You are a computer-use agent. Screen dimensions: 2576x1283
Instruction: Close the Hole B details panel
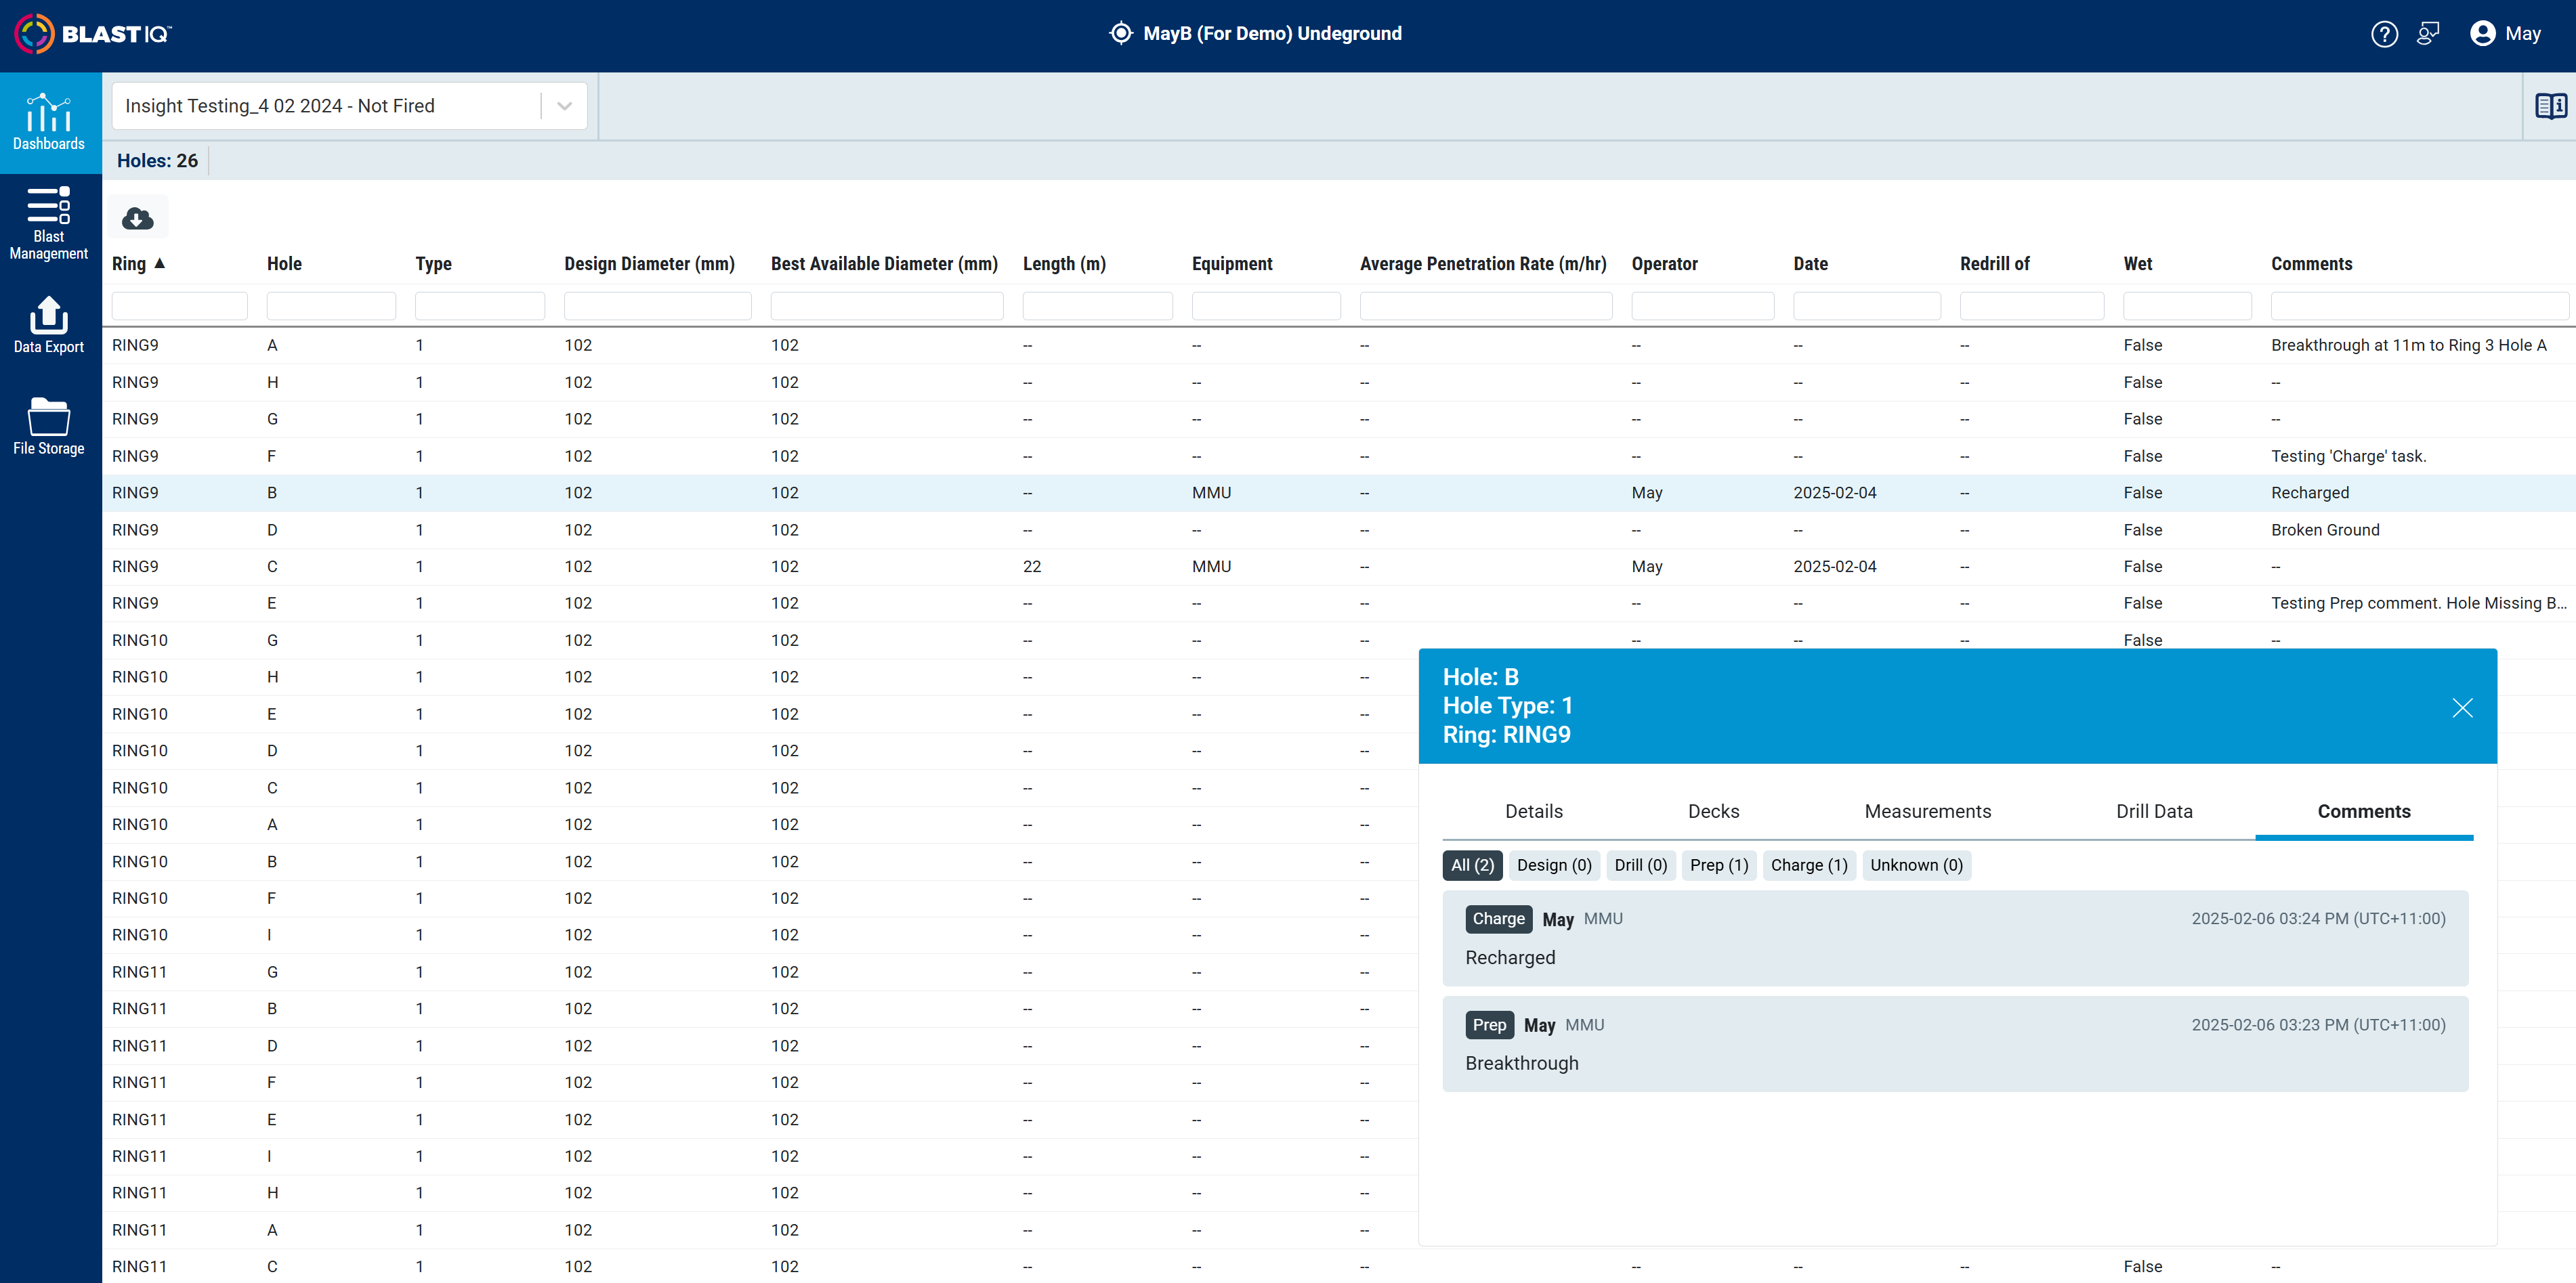point(2462,708)
